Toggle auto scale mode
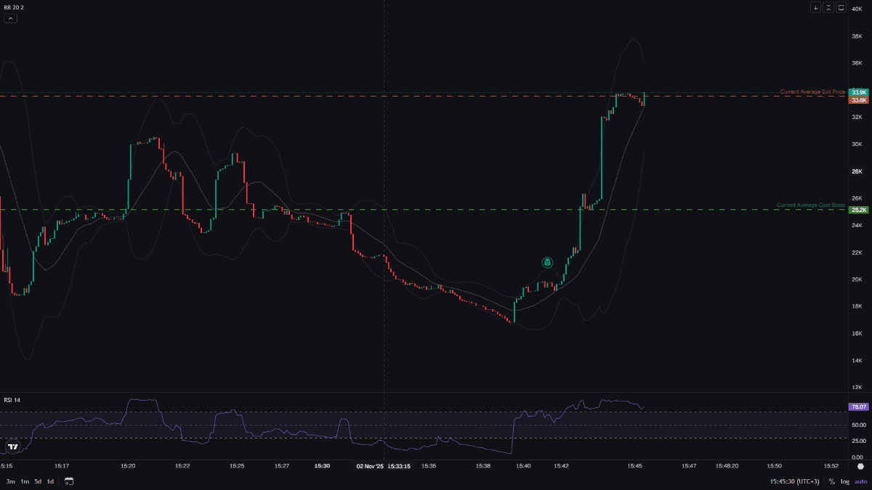 point(860,481)
